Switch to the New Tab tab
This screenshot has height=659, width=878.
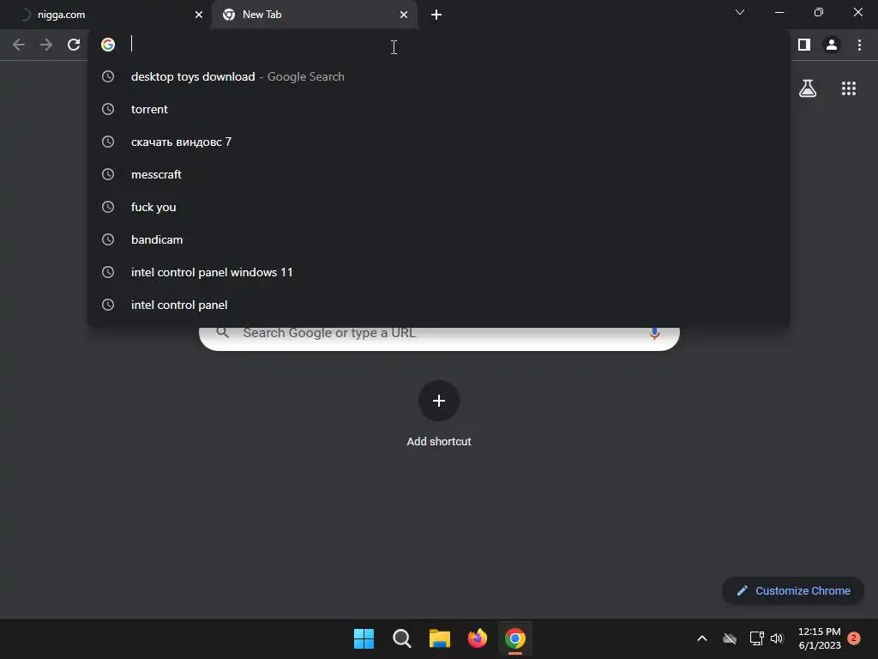[x=314, y=15]
